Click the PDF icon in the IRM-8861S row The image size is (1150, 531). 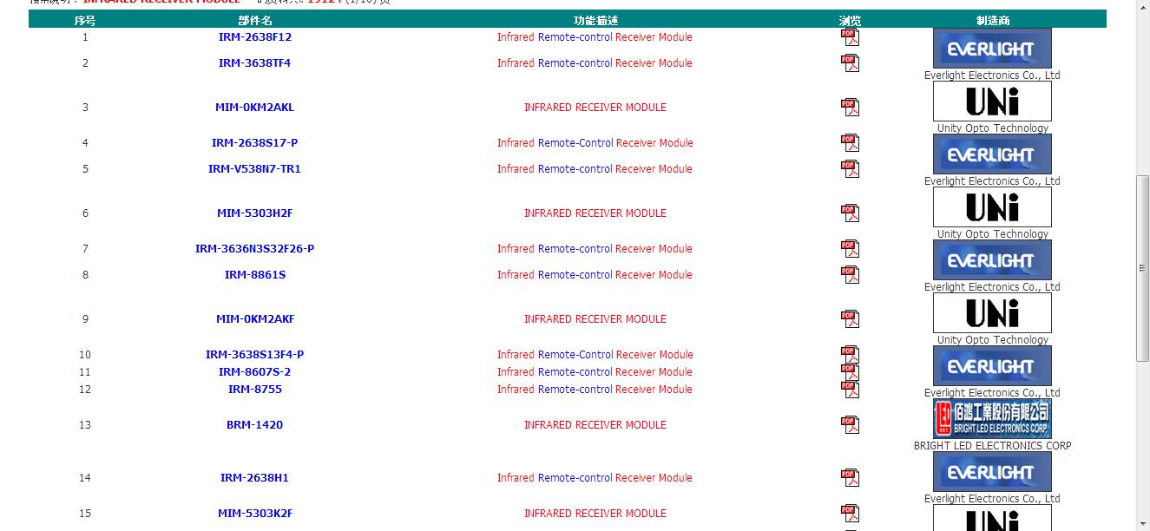[x=850, y=275]
